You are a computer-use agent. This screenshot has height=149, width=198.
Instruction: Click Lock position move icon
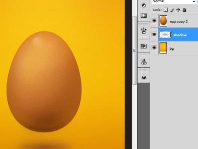178,10
